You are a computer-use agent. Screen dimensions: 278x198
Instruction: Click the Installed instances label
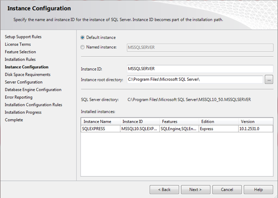pos(98,112)
